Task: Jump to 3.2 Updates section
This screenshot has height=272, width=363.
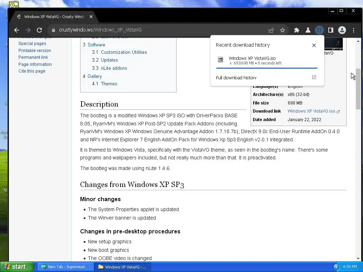Action: click(x=105, y=60)
